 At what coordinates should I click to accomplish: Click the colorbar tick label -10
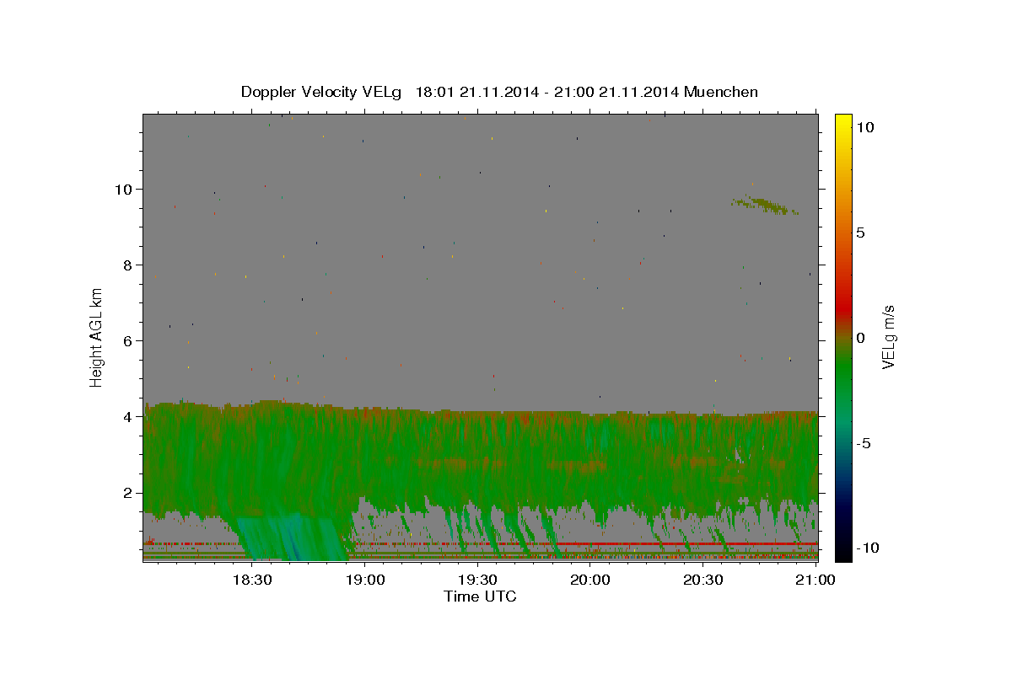[x=868, y=548]
